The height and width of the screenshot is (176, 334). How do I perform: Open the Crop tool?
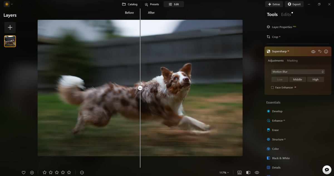click(273, 37)
